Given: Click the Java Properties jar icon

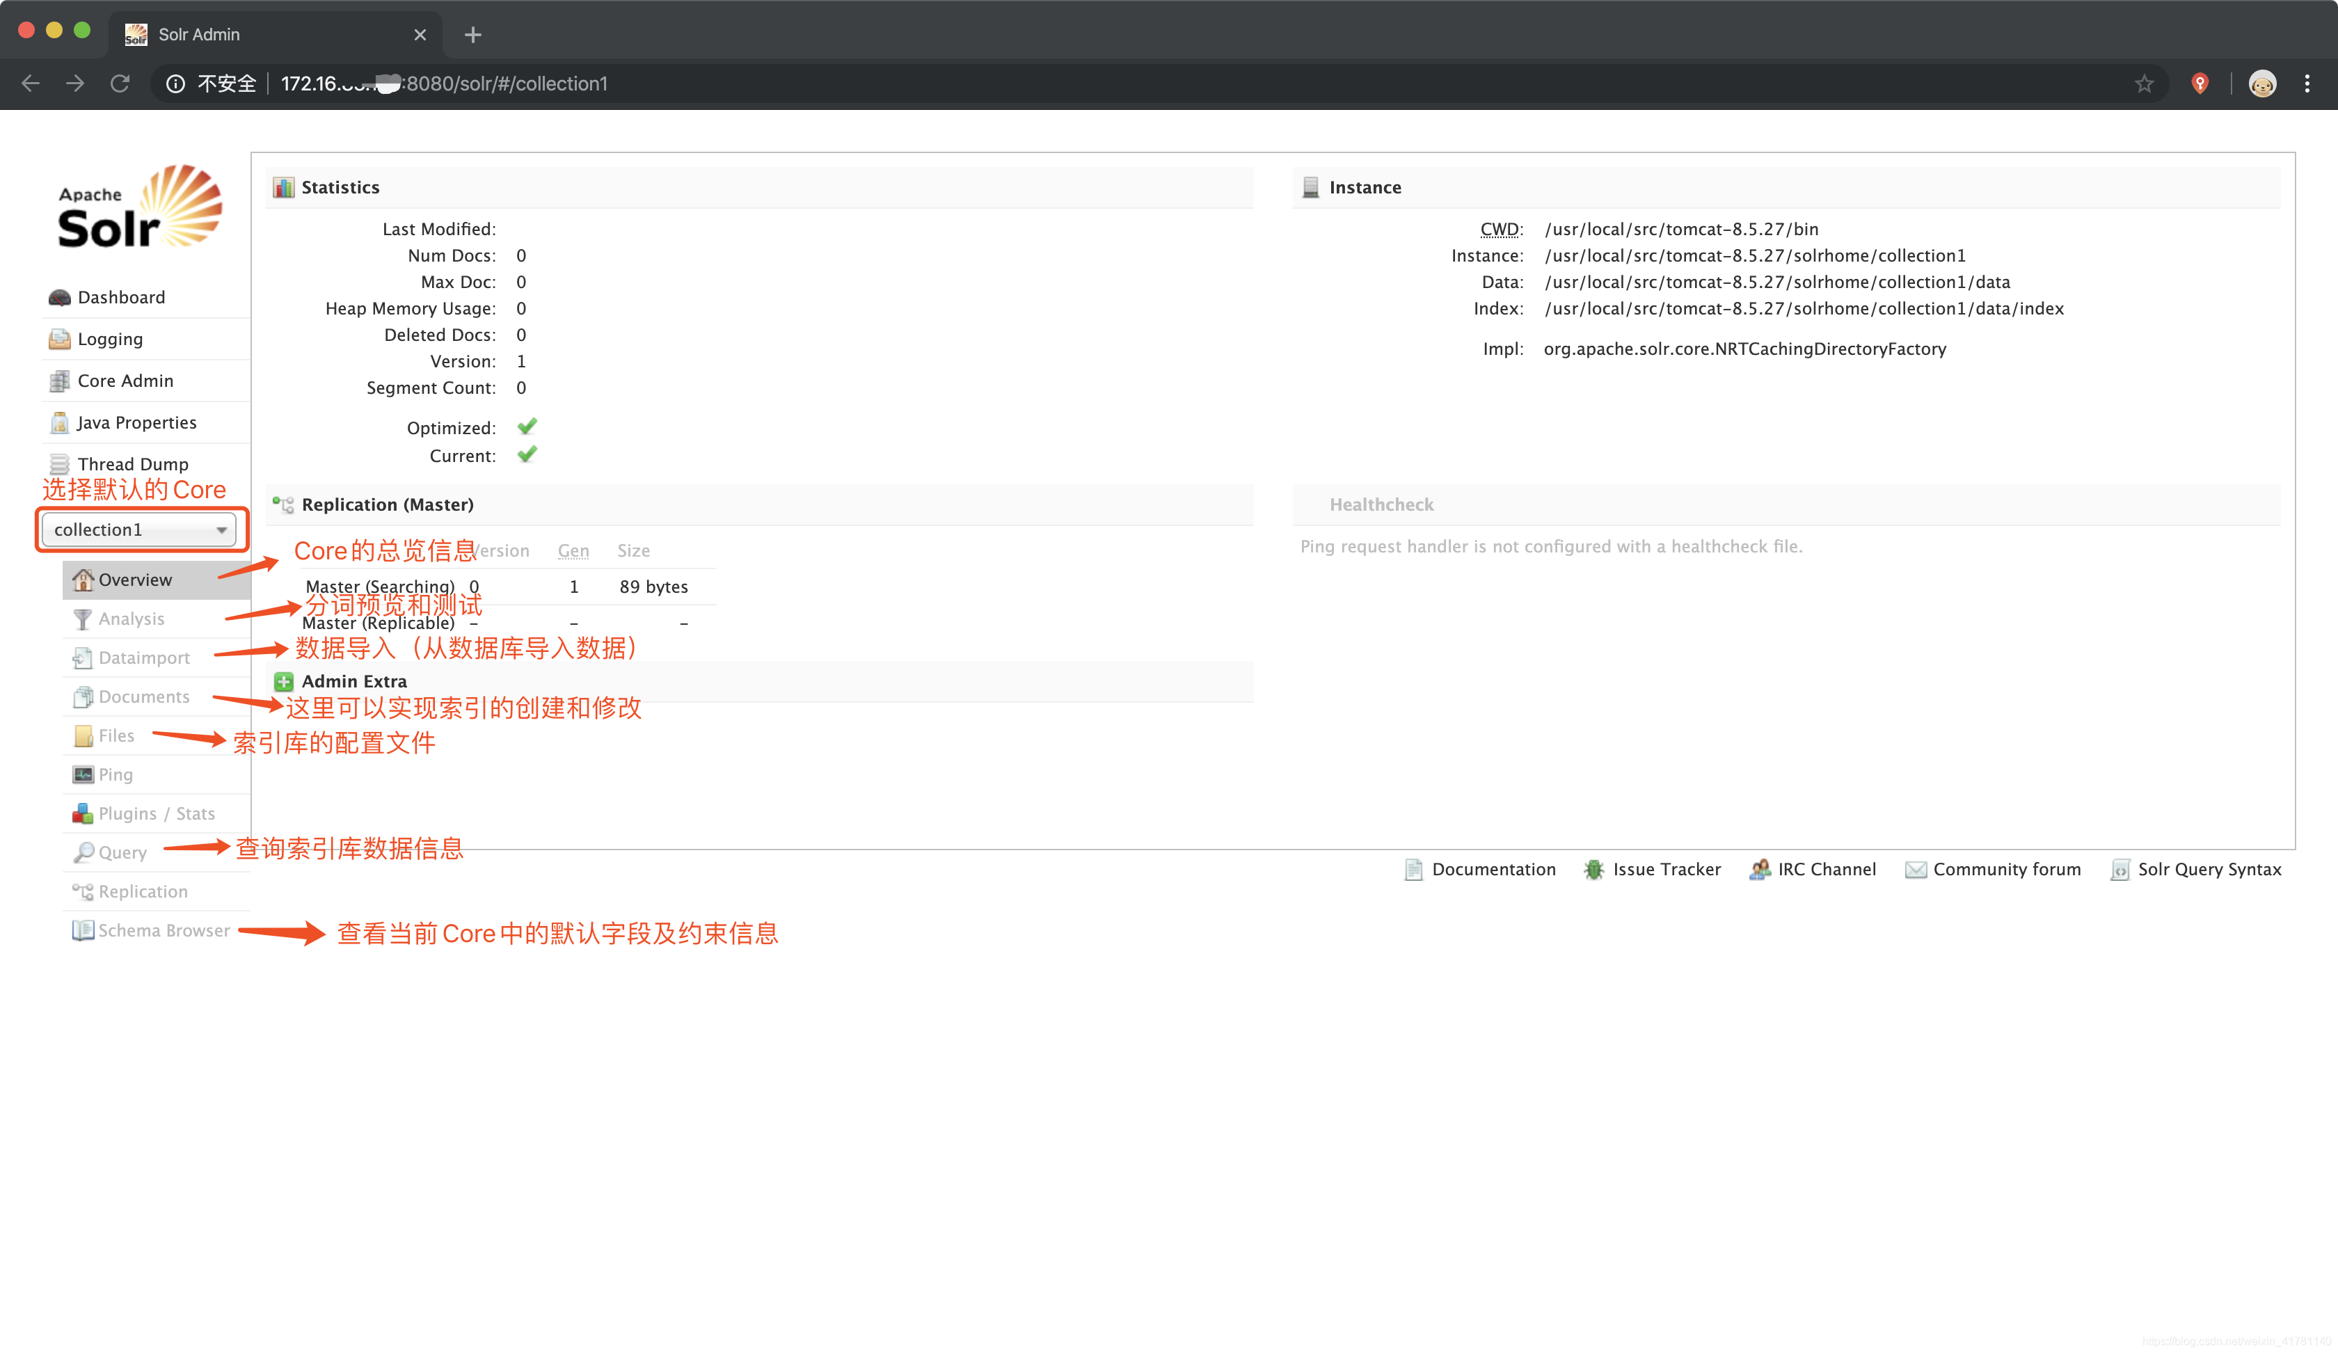Looking at the screenshot, I should click(x=59, y=423).
